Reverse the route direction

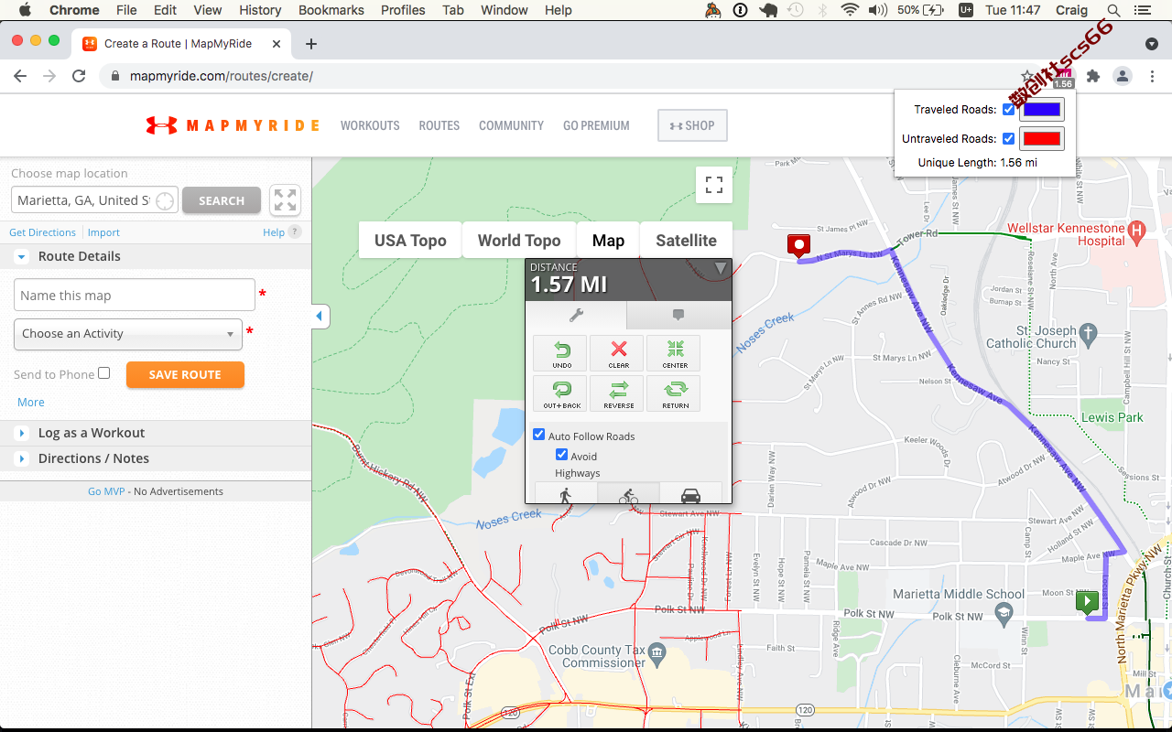619,393
